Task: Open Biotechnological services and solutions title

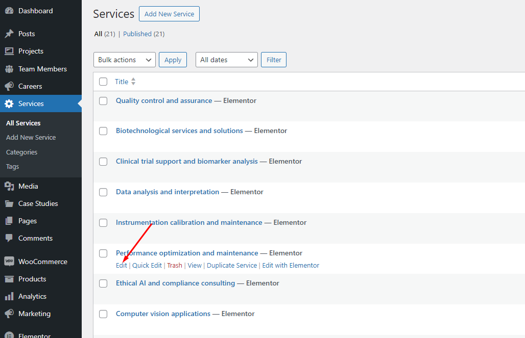Action: click(x=179, y=131)
